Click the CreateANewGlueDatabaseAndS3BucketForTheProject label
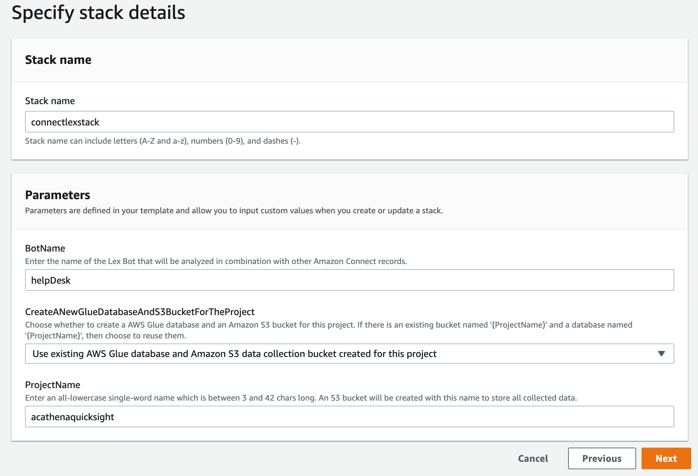The width and height of the screenshot is (698, 476). [140, 312]
